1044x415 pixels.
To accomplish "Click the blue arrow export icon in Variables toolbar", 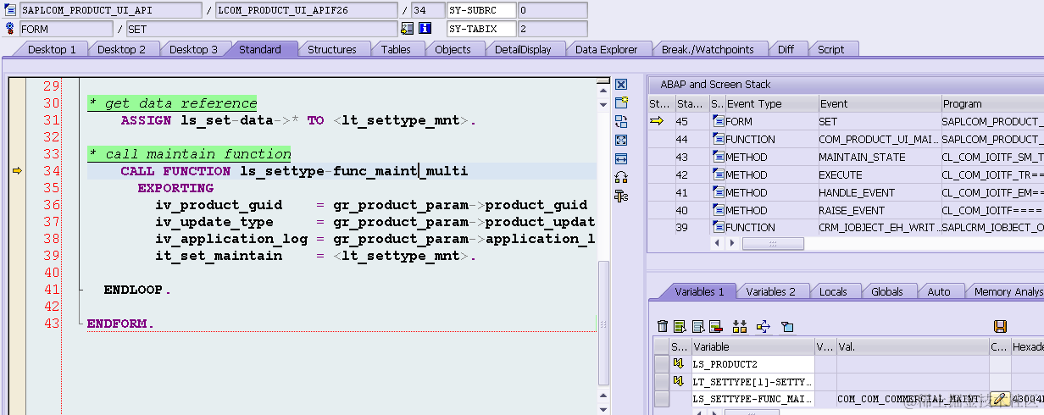I will (763, 326).
